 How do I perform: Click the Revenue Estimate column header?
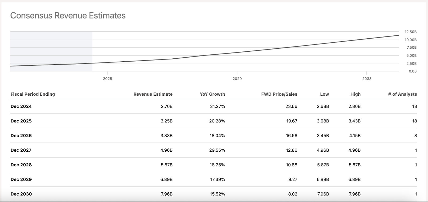[153, 94]
